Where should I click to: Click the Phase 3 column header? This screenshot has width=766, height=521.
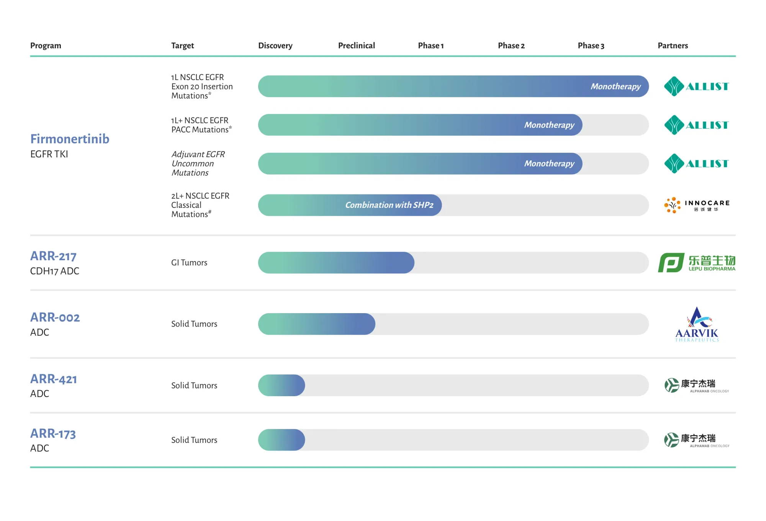[591, 46]
